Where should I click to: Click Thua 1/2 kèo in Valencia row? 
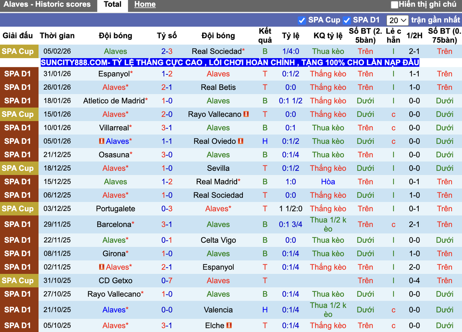click(328, 310)
